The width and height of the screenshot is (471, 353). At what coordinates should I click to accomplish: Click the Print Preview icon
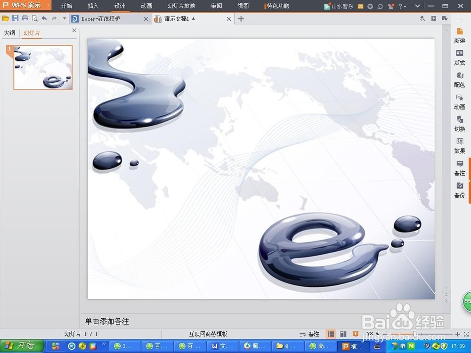pos(35,19)
